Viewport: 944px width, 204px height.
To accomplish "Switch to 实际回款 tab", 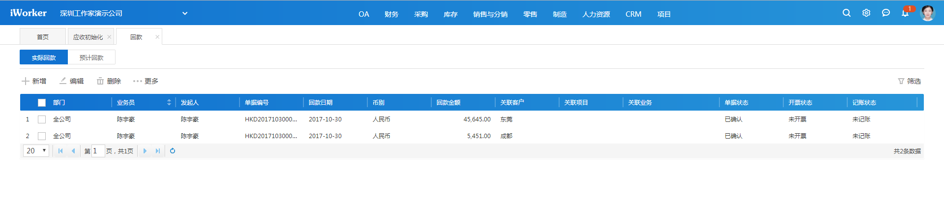I will tap(44, 58).
